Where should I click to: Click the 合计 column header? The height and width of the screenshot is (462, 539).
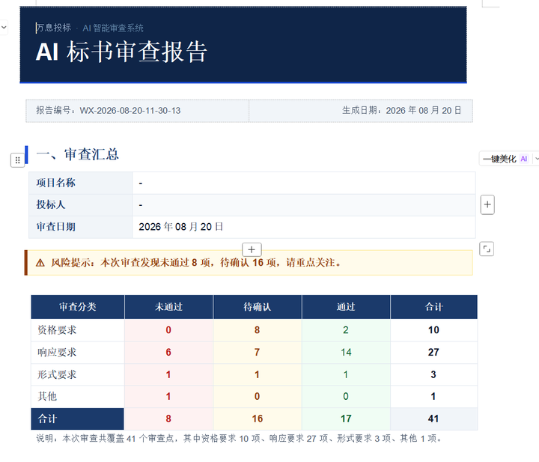click(433, 307)
